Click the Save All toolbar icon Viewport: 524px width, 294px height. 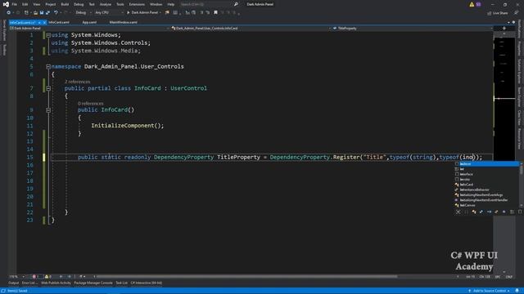click(x=47, y=13)
